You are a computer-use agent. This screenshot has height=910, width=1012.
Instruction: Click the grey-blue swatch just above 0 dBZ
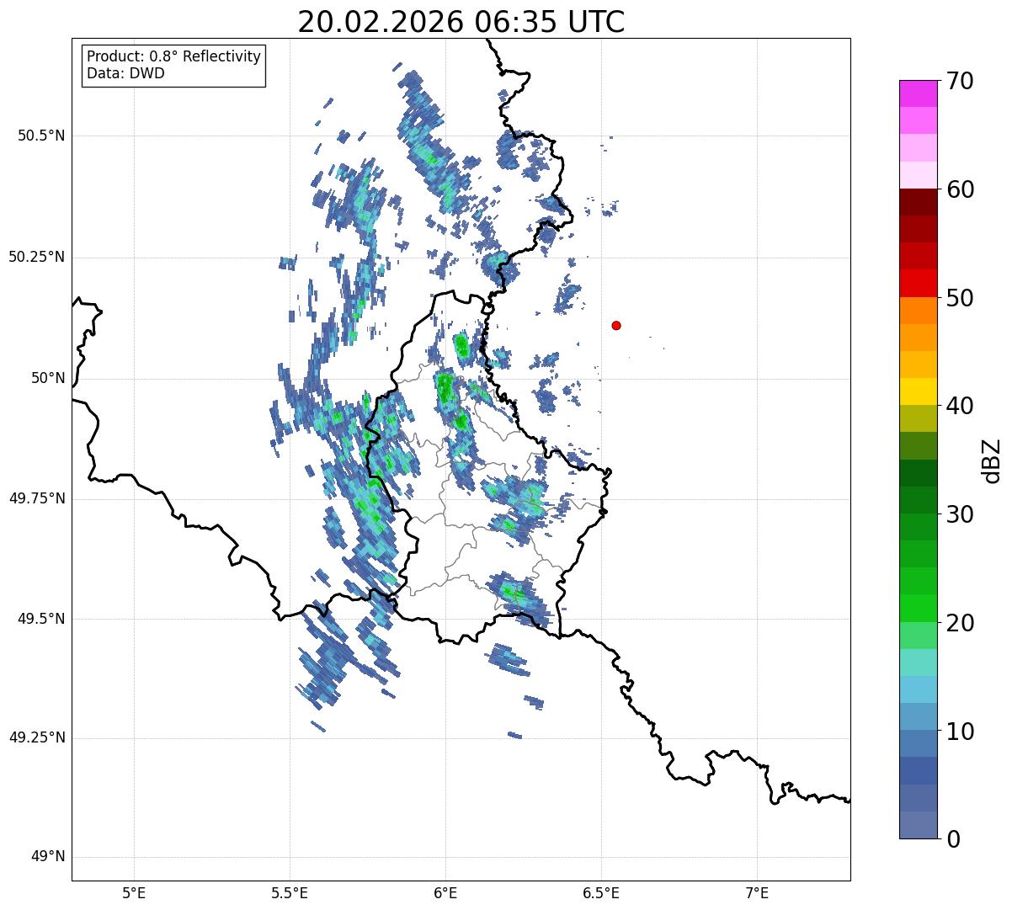point(919,825)
